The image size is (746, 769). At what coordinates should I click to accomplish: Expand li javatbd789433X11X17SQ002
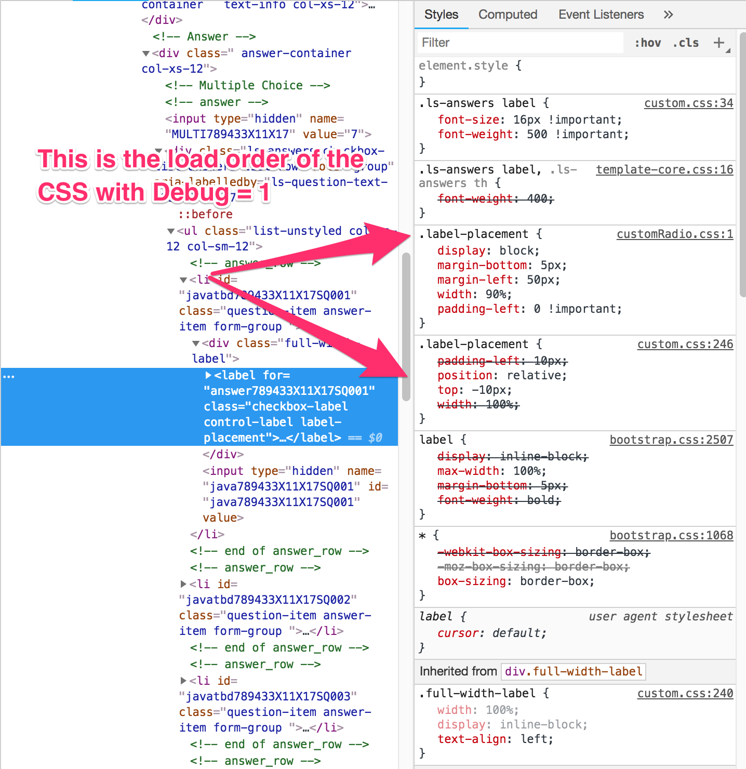(x=183, y=584)
